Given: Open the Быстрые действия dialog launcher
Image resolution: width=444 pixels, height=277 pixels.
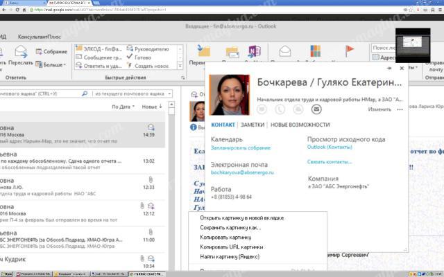Looking at the screenshot, I should [182, 78].
